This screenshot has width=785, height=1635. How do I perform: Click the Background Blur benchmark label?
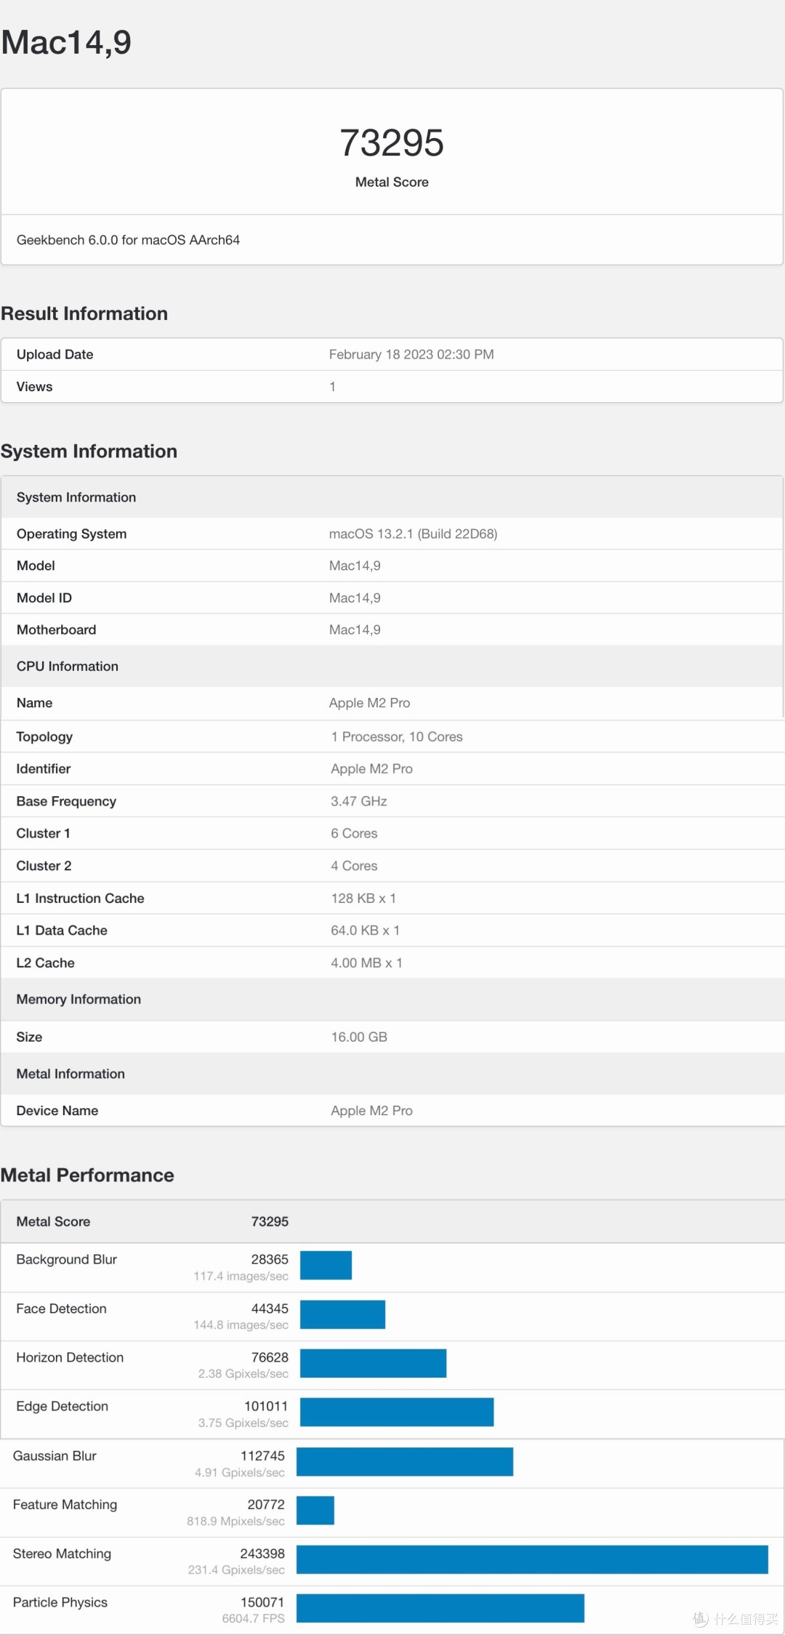click(66, 1259)
